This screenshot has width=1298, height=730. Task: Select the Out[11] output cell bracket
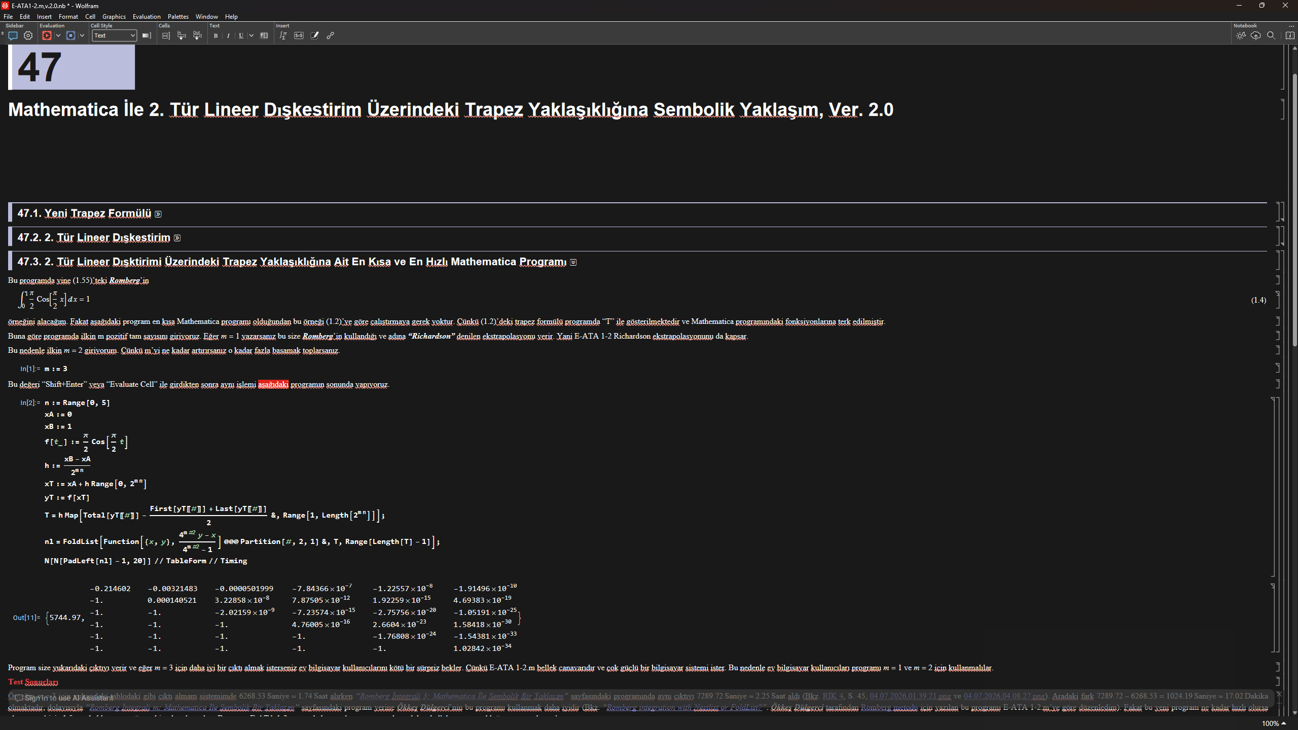click(x=1274, y=618)
